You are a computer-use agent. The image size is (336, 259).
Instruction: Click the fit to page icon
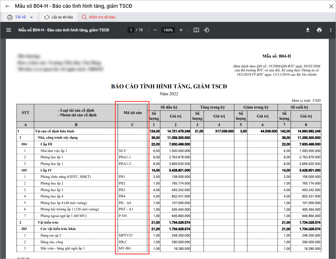tap(196, 30)
